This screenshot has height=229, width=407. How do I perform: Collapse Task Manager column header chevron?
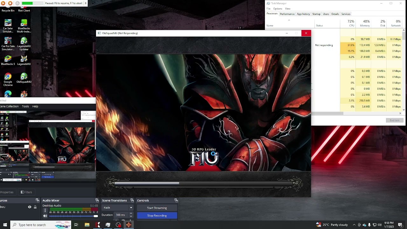click(x=289, y=20)
